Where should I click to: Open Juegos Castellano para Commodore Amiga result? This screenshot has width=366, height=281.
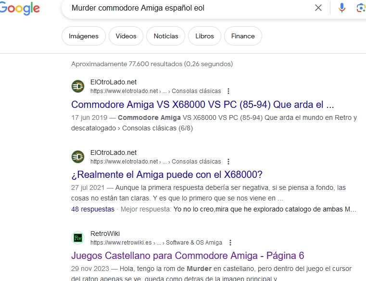click(188, 256)
